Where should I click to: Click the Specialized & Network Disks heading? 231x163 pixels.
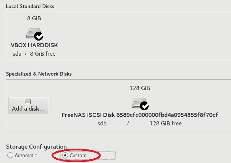[x=39, y=74]
